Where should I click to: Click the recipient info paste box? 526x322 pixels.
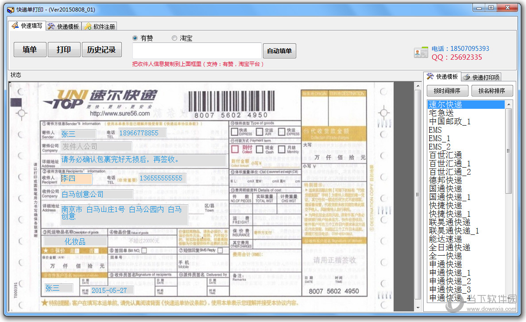pos(197,50)
